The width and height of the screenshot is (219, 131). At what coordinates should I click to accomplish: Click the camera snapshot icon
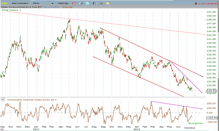point(101,3)
